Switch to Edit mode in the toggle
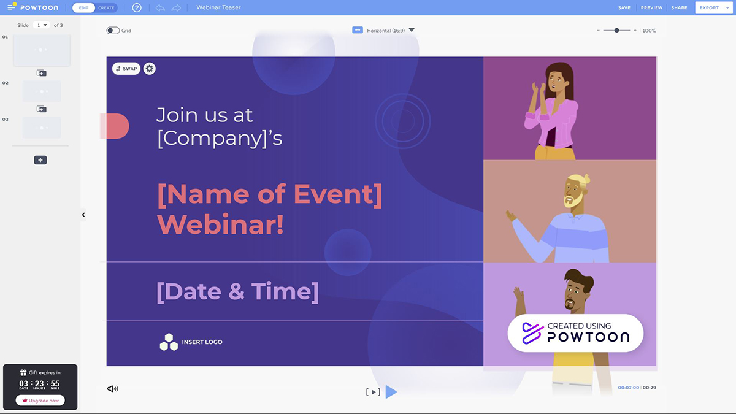The width and height of the screenshot is (736, 414). point(83,8)
